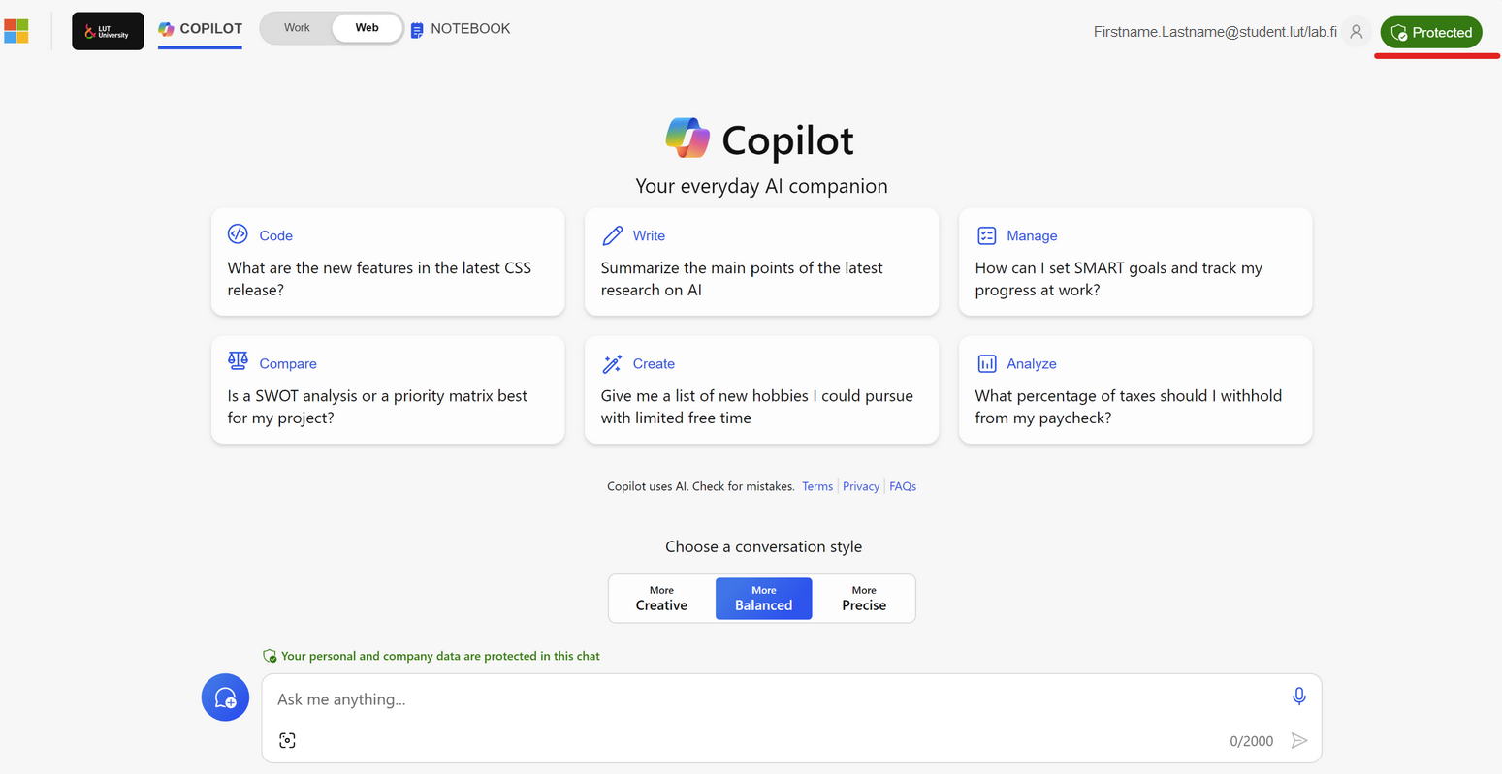Image resolution: width=1502 pixels, height=774 pixels.
Task: Click the green Protected button
Action: tap(1430, 32)
